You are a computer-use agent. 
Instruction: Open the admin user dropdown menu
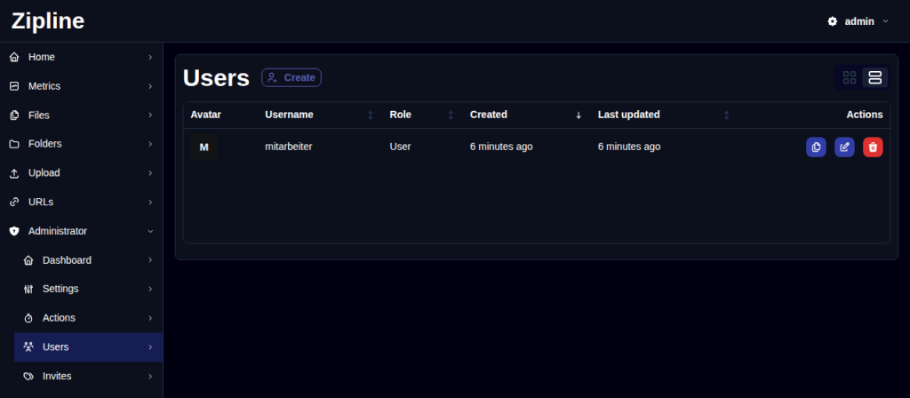858,21
